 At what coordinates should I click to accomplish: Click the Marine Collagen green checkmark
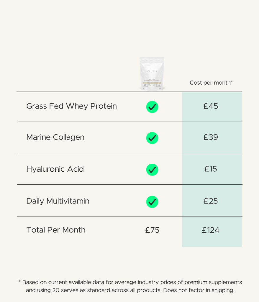tap(152, 138)
